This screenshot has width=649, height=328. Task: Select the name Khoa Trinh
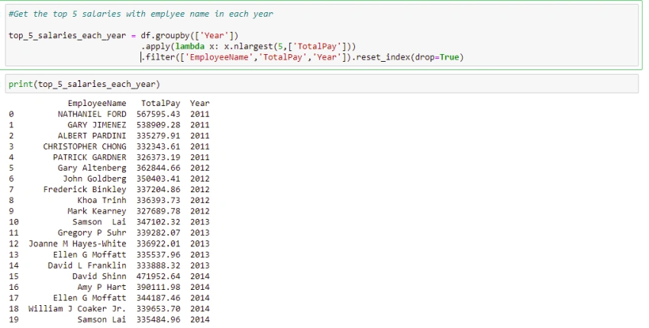coord(102,200)
